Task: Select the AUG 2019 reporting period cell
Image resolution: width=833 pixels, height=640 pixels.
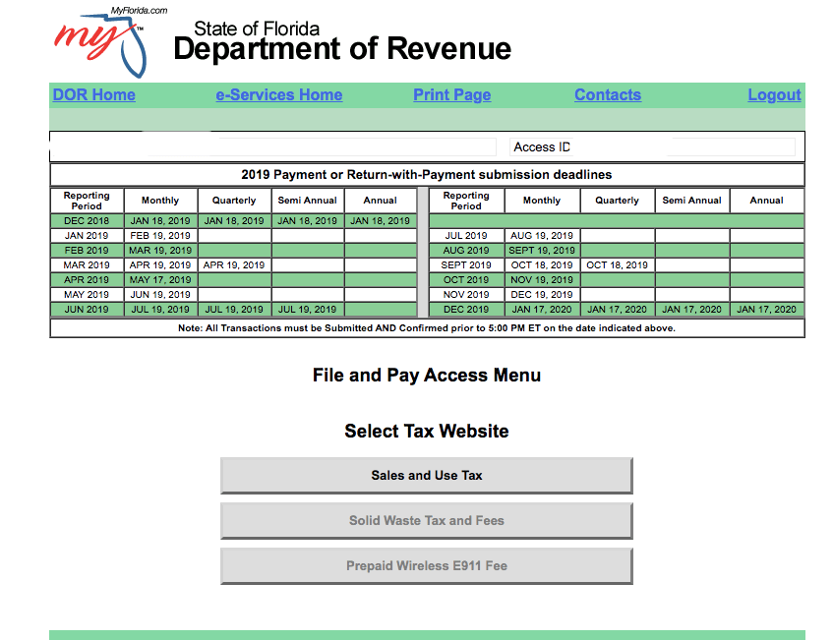Action: tap(466, 250)
